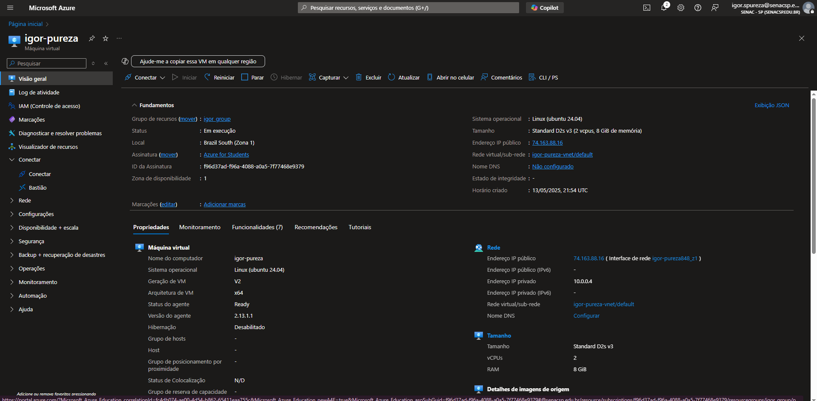Open the Azure portal hamburger menu
Screen dimensions: 817x401
pos(10,8)
